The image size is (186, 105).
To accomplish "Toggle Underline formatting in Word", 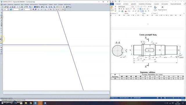I will point(123,9).
